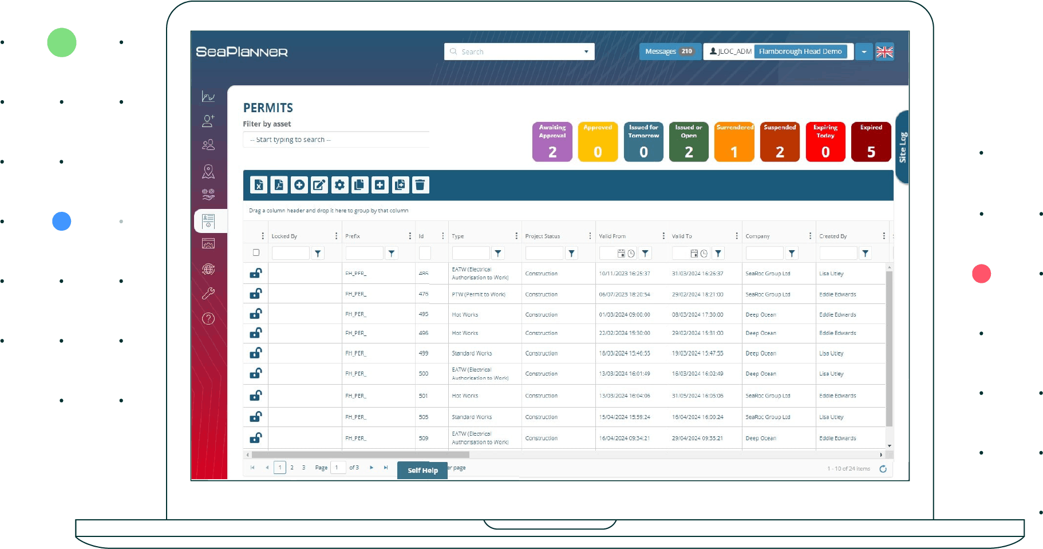Image resolution: width=1043 pixels, height=549 pixels.
Task: Go to page 2 of permits
Action: pyautogui.click(x=292, y=468)
